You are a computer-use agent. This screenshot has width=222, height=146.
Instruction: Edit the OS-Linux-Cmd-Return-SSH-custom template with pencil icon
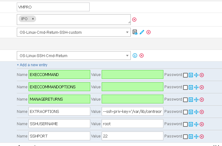[142, 32]
